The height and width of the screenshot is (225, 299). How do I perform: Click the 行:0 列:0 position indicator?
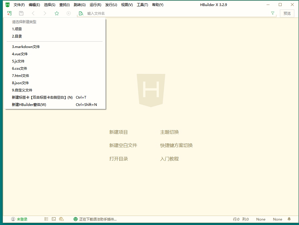click(x=241, y=219)
